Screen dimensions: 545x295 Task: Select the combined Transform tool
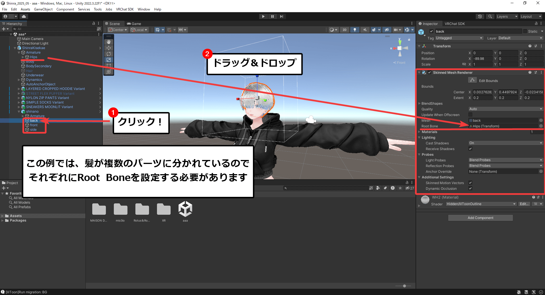[109, 72]
